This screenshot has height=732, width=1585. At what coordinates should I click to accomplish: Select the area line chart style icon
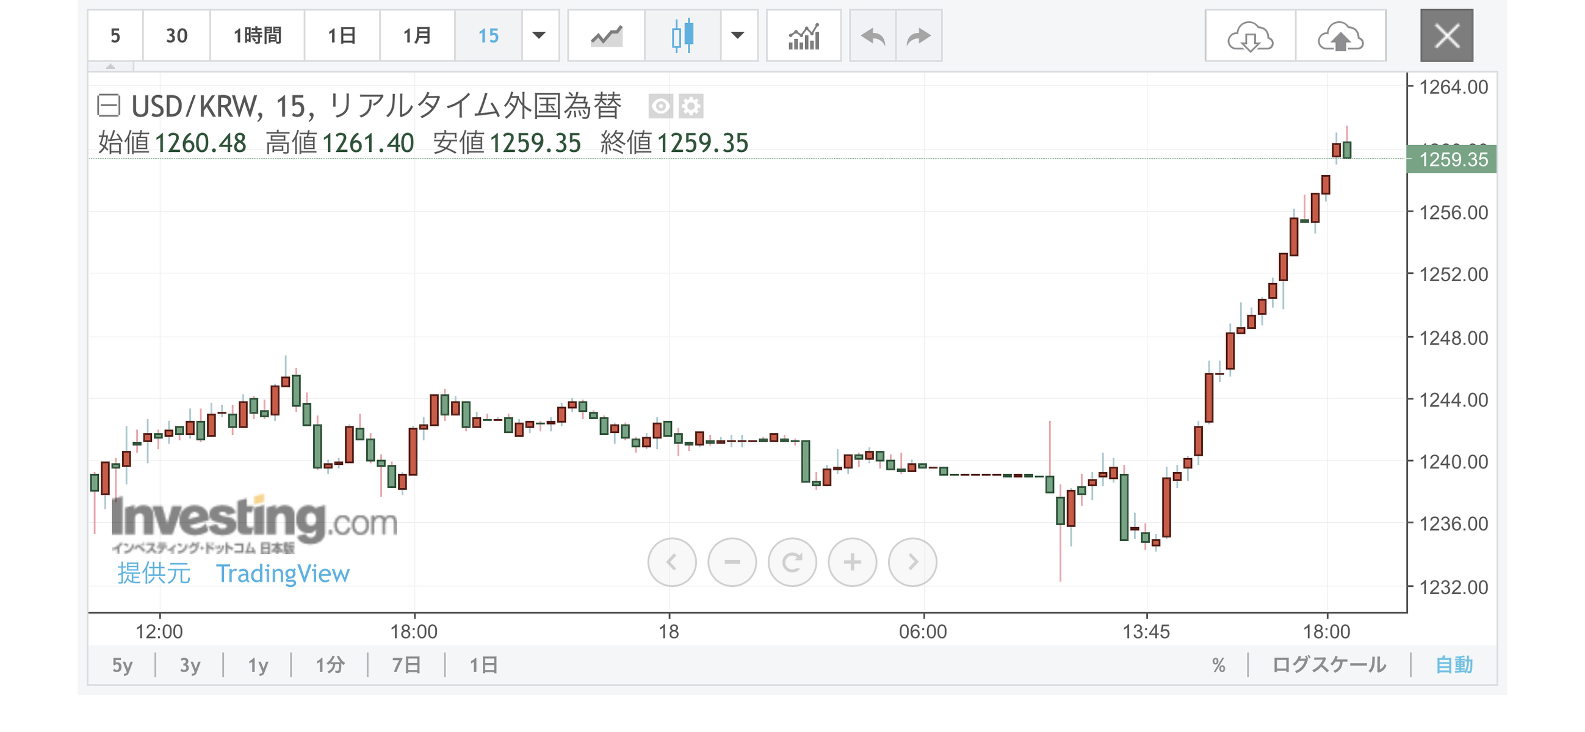pyautogui.click(x=606, y=35)
